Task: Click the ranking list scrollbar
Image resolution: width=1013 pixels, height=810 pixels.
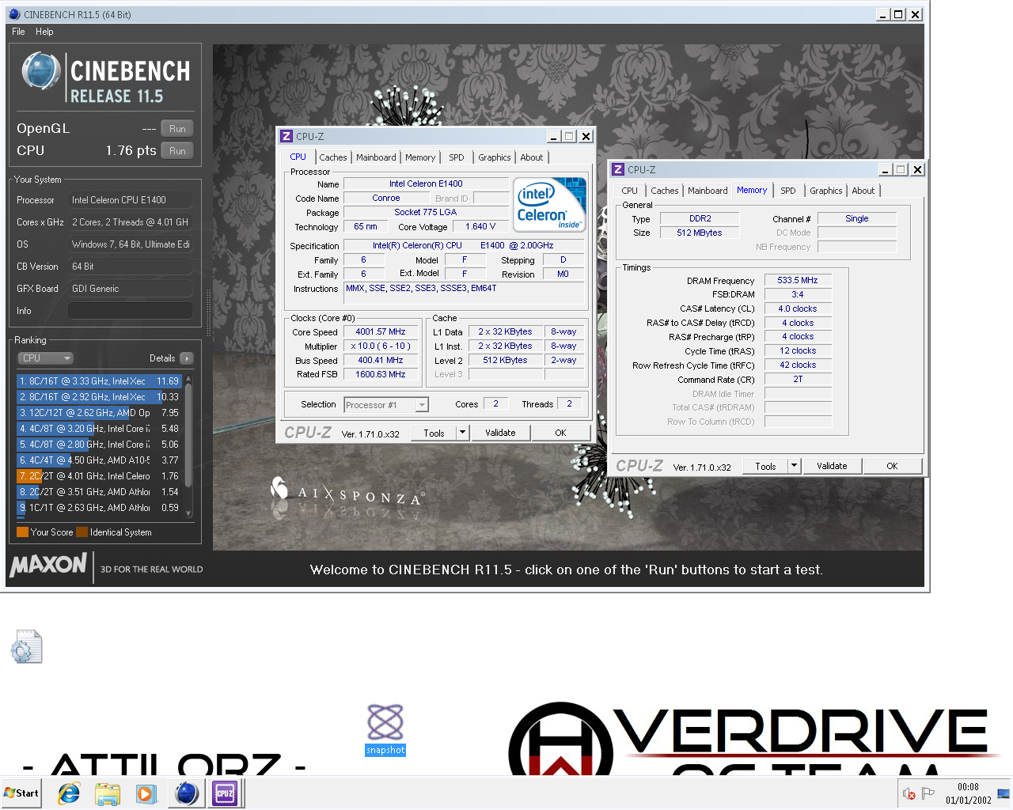Action: [188, 445]
